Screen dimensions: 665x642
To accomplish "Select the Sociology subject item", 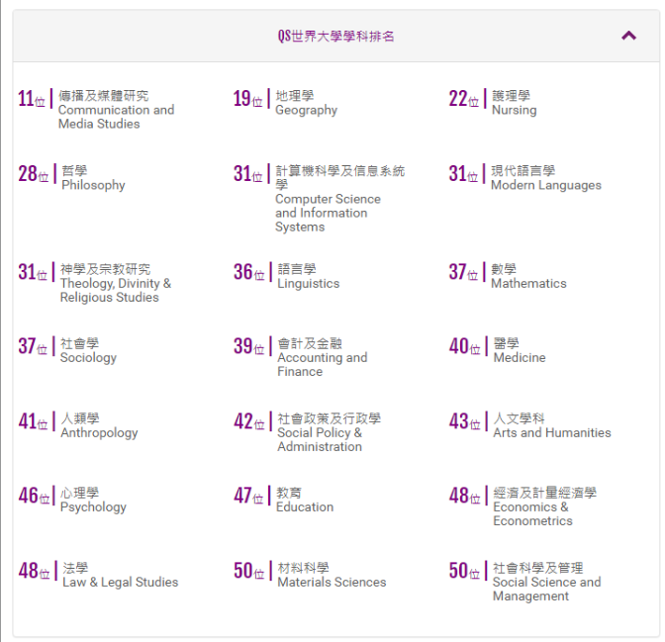I will tap(88, 351).
